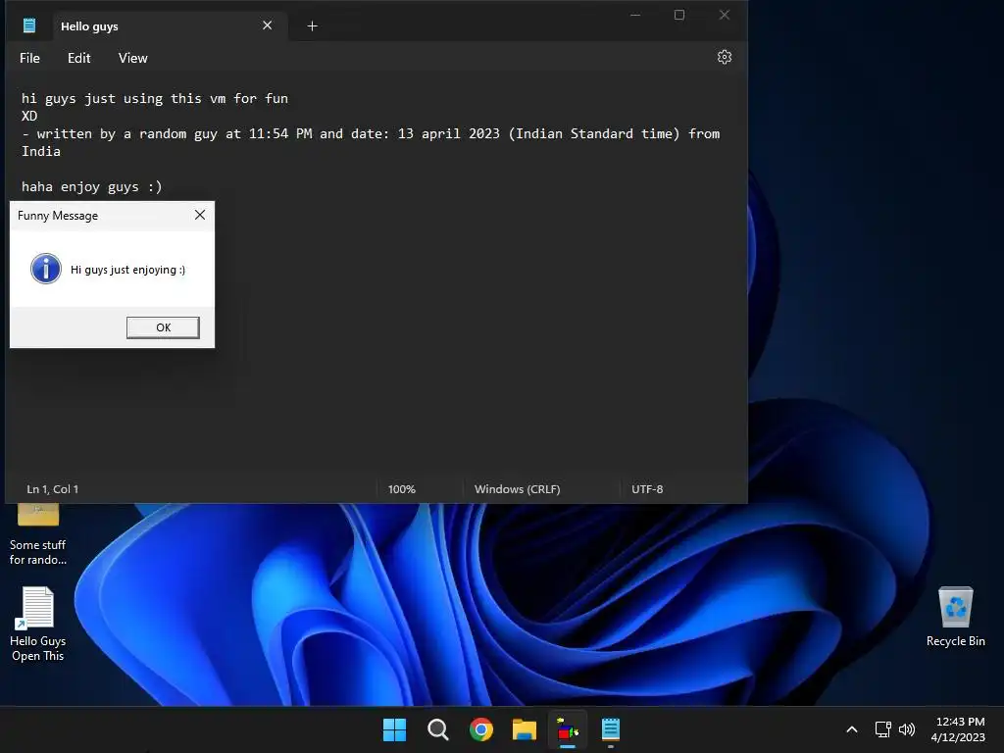Click the 'haha enjoy guys :)' line
The height and width of the screenshot is (753, 1004).
click(91, 187)
